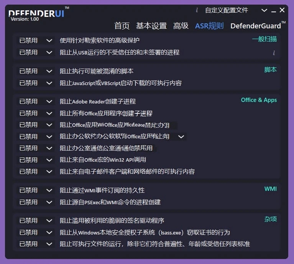Go to the 高级 tab

click(181, 26)
